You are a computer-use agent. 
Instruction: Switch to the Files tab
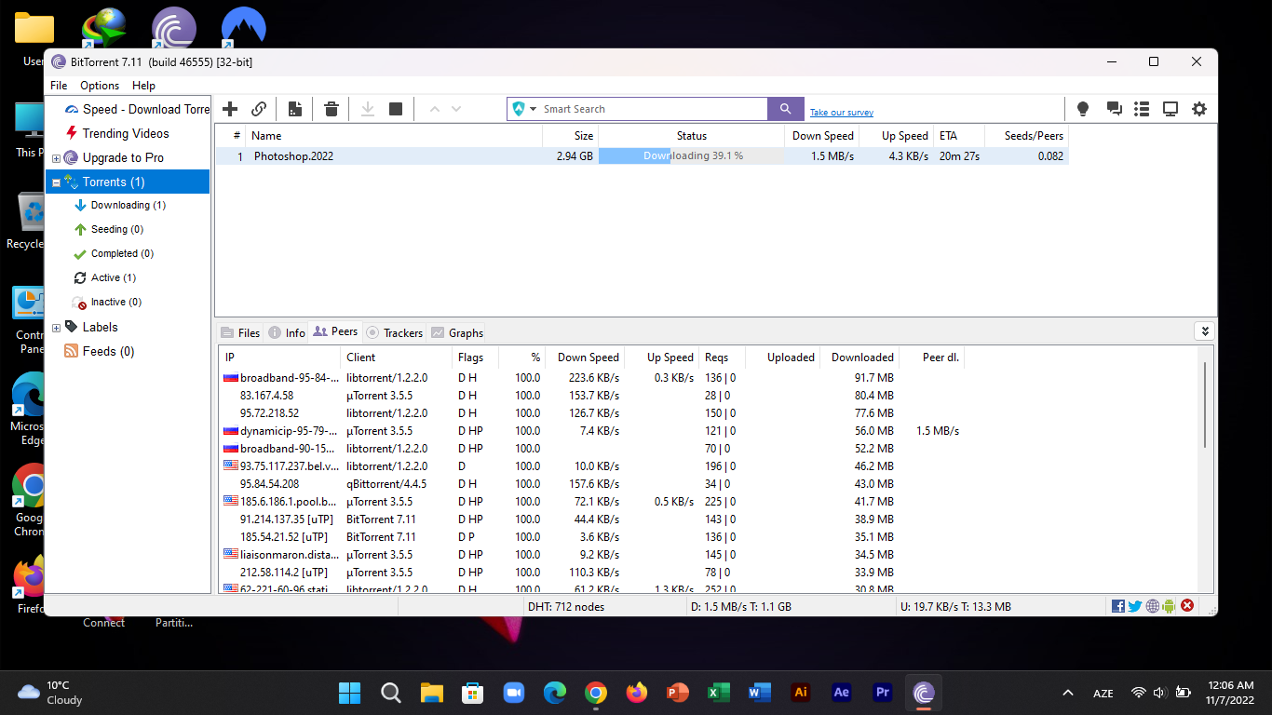[x=240, y=332]
